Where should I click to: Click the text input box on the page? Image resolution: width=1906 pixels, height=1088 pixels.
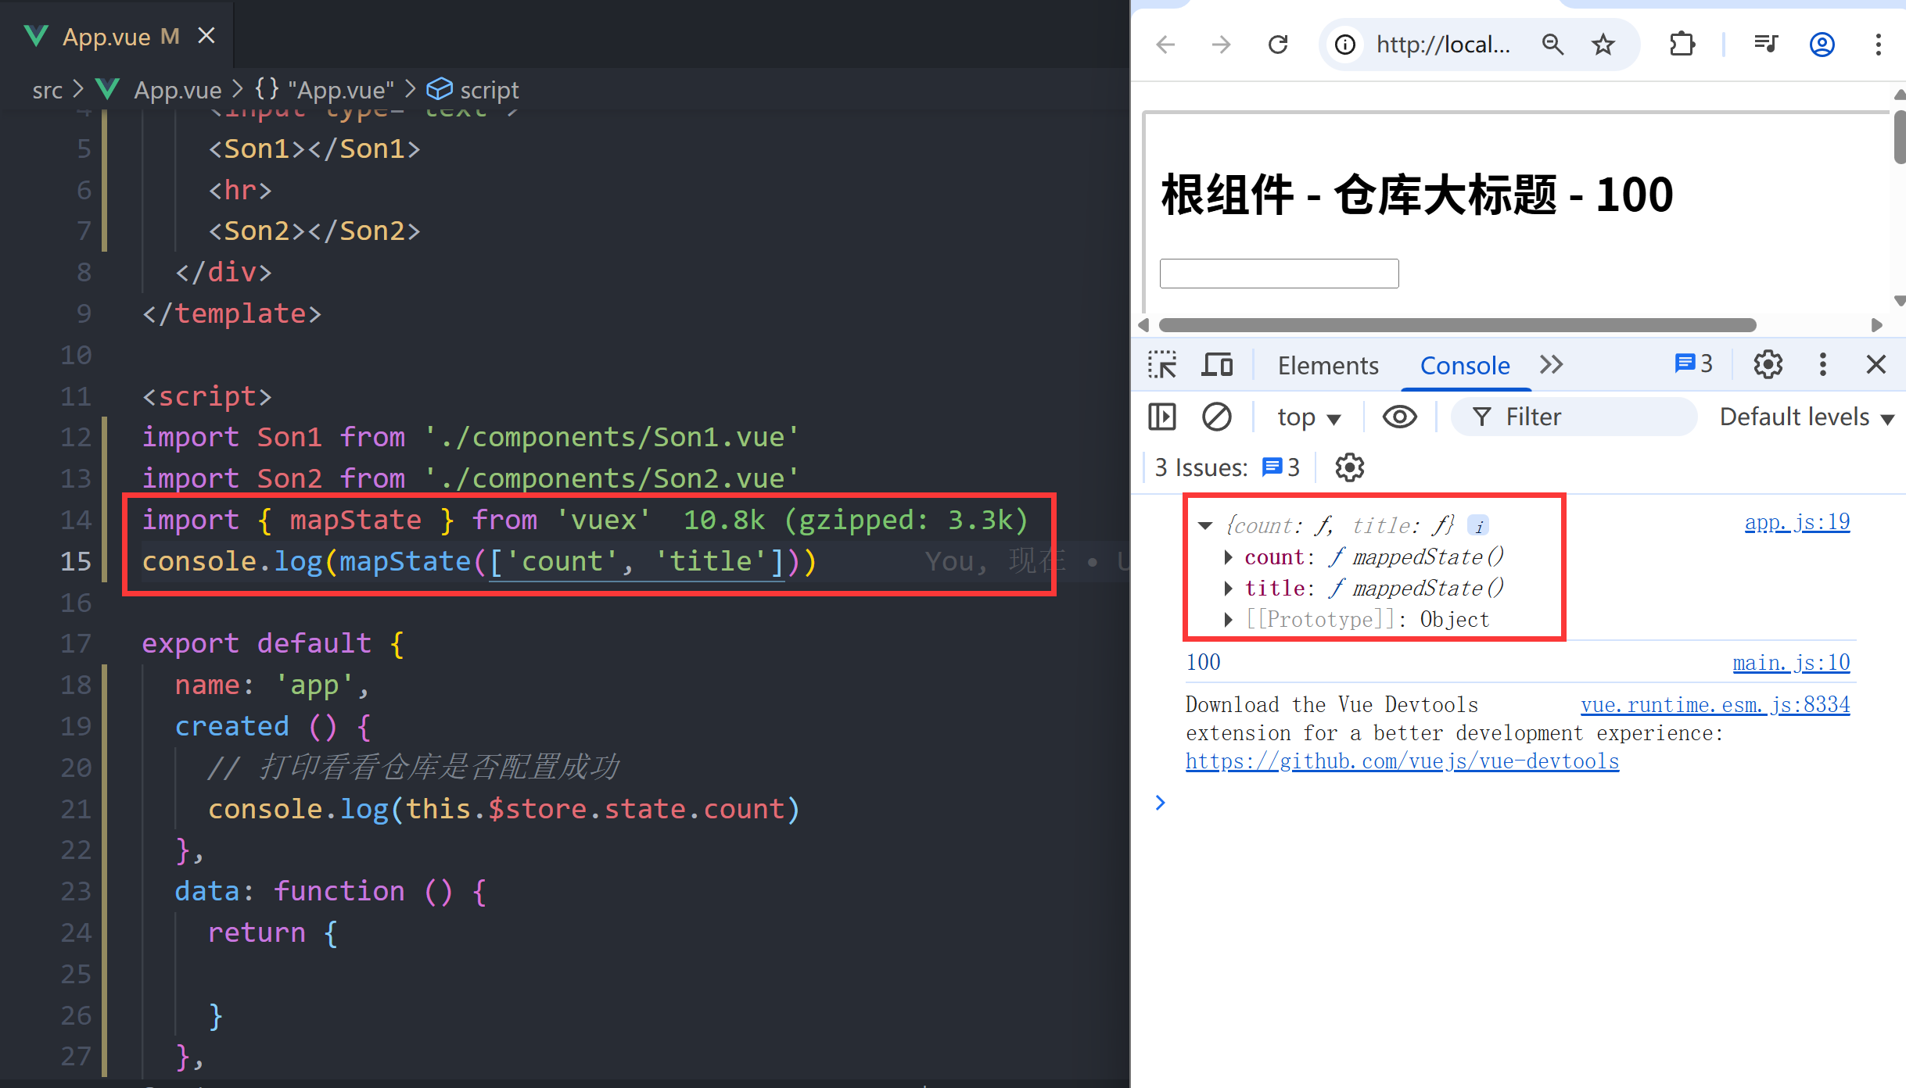click(1279, 274)
